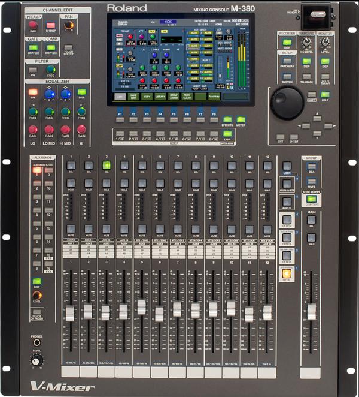Open the RECORDER DISP button
The width and height of the screenshot is (359, 397).
287,43
